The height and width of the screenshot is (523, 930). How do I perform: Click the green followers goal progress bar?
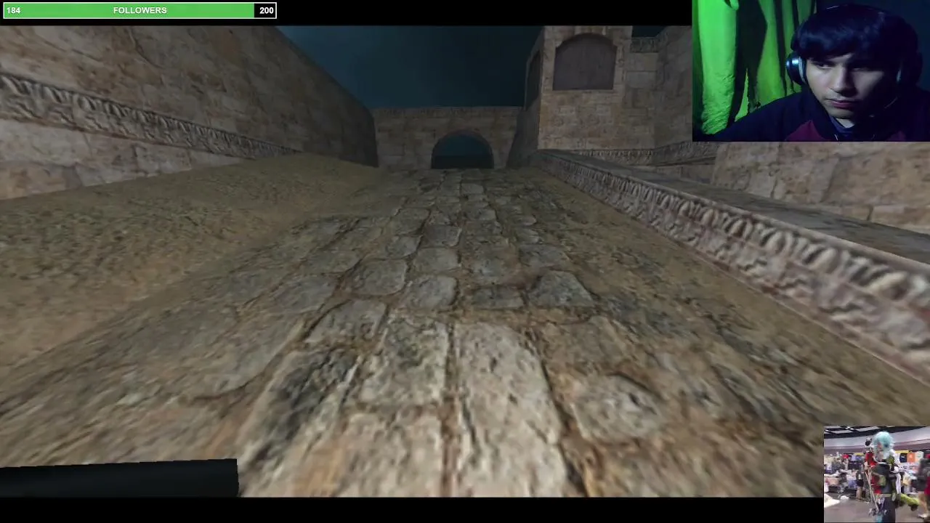(x=139, y=10)
